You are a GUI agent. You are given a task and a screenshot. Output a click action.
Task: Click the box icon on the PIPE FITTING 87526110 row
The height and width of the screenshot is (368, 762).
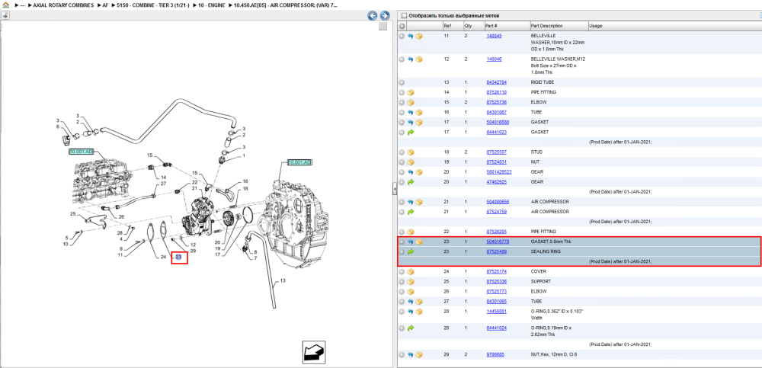pos(411,92)
